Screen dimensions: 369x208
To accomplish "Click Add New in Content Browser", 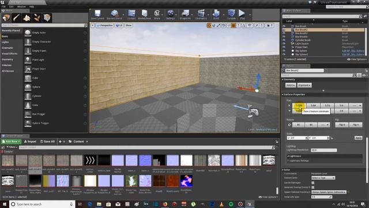I will coord(11,142).
